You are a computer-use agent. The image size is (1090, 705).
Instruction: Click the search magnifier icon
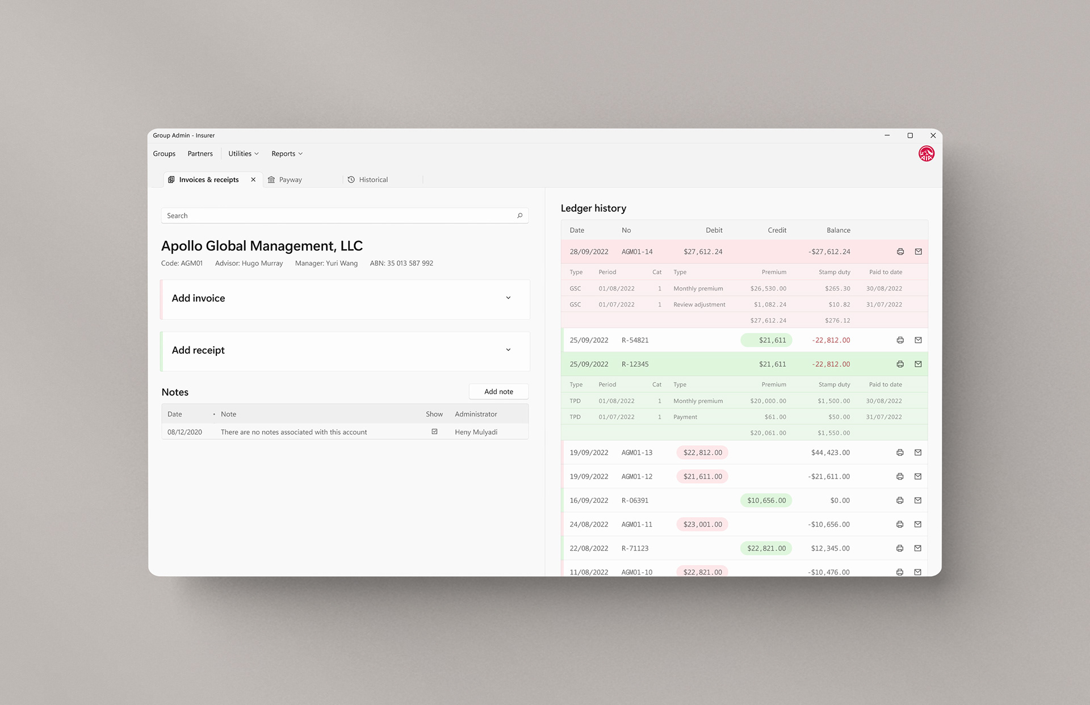519,216
